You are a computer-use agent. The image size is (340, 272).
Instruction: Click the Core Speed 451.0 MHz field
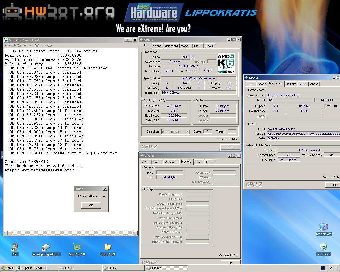click(x=174, y=106)
